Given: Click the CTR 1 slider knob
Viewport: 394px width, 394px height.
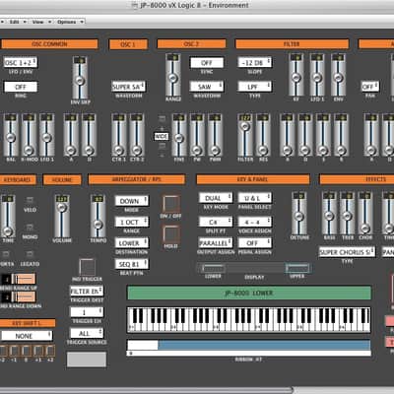Looking at the screenshot, I should [119, 150].
